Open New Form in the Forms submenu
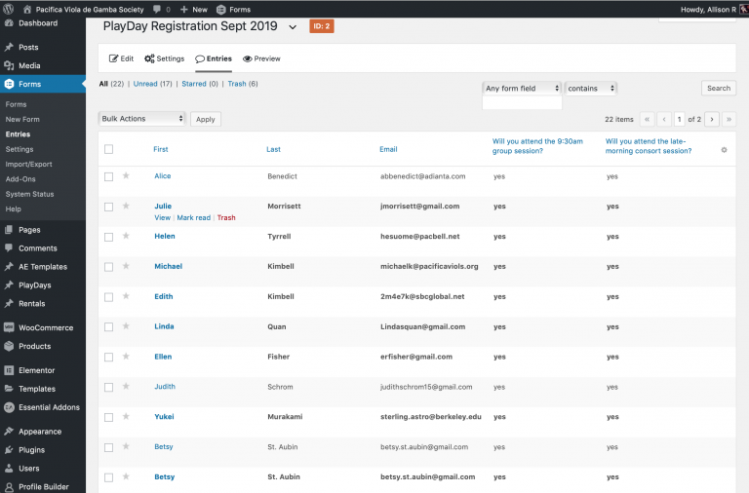The height and width of the screenshot is (493, 749). (x=22, y=119)
